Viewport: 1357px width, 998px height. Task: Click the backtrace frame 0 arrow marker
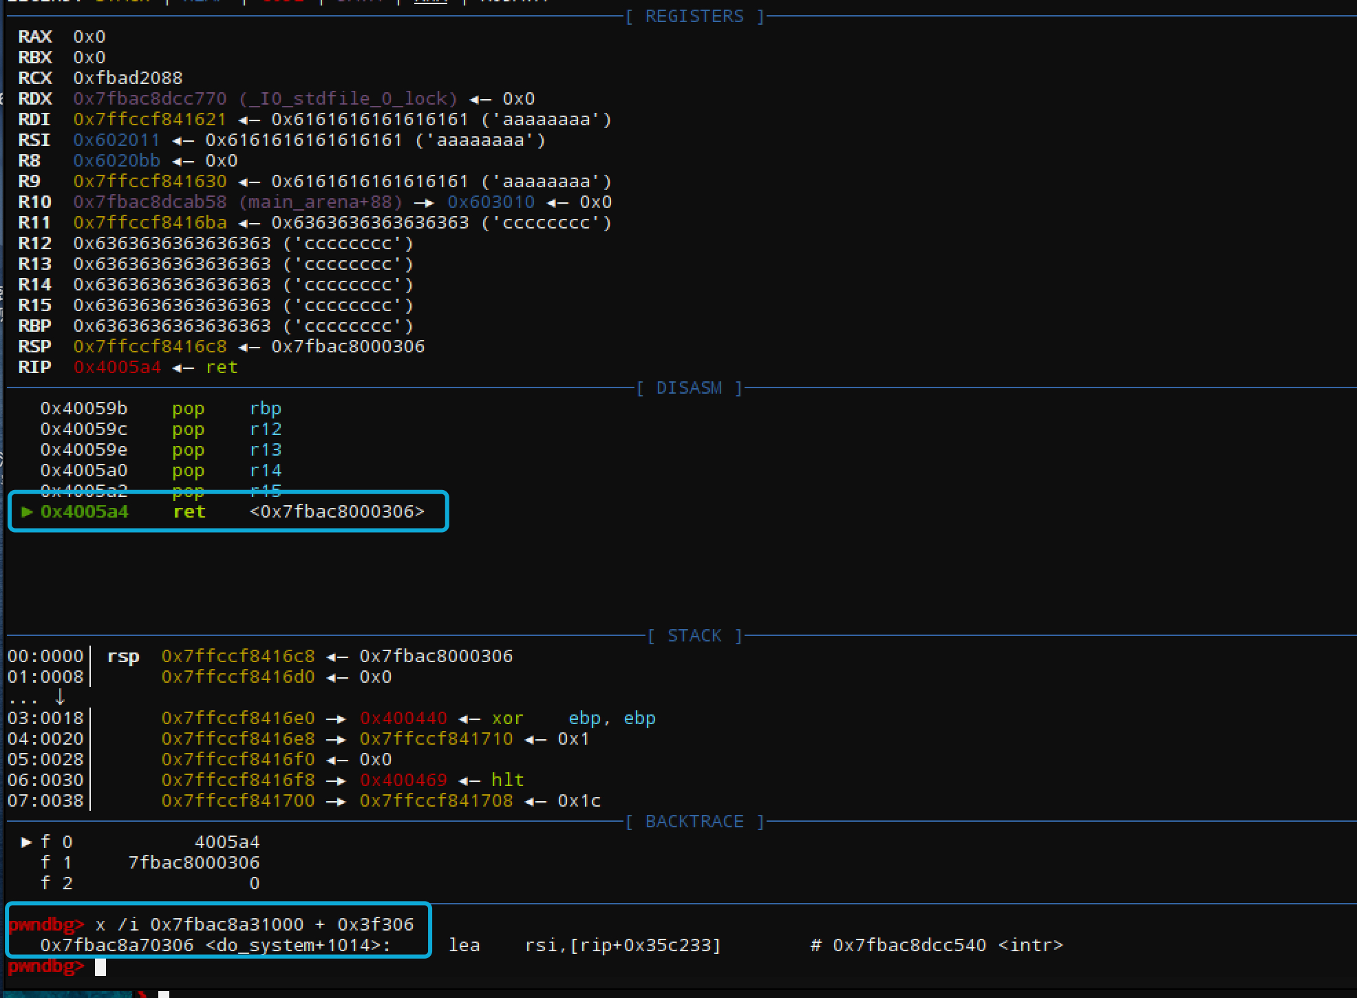tap(27, 842)
